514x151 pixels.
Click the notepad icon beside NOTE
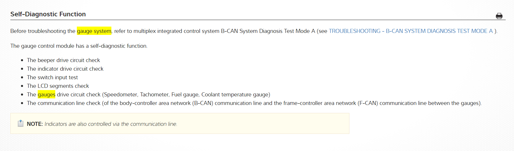(x=20, y=124)
